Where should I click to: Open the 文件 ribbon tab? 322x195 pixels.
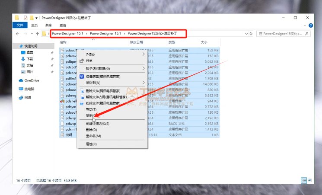pyautogui.click(x=20, y=25)
